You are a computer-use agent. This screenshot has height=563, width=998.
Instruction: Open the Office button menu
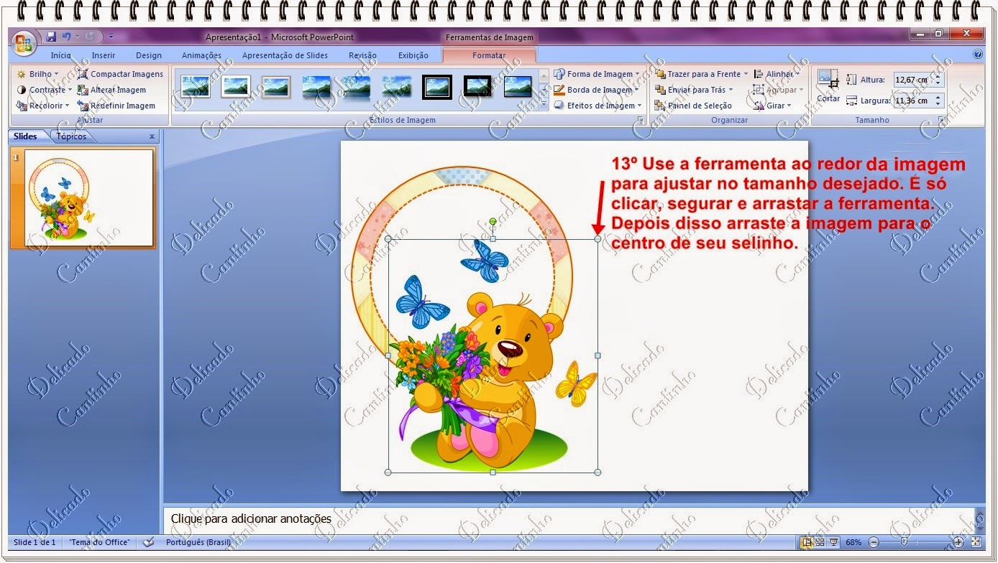(24, 42)
